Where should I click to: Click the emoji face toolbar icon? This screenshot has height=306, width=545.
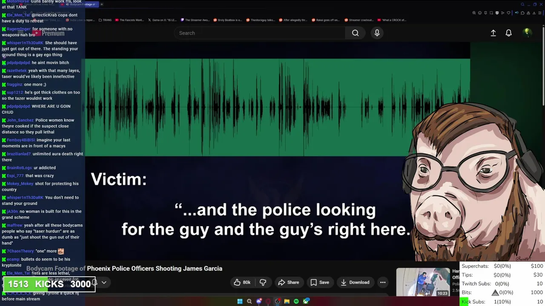(480, 13)
